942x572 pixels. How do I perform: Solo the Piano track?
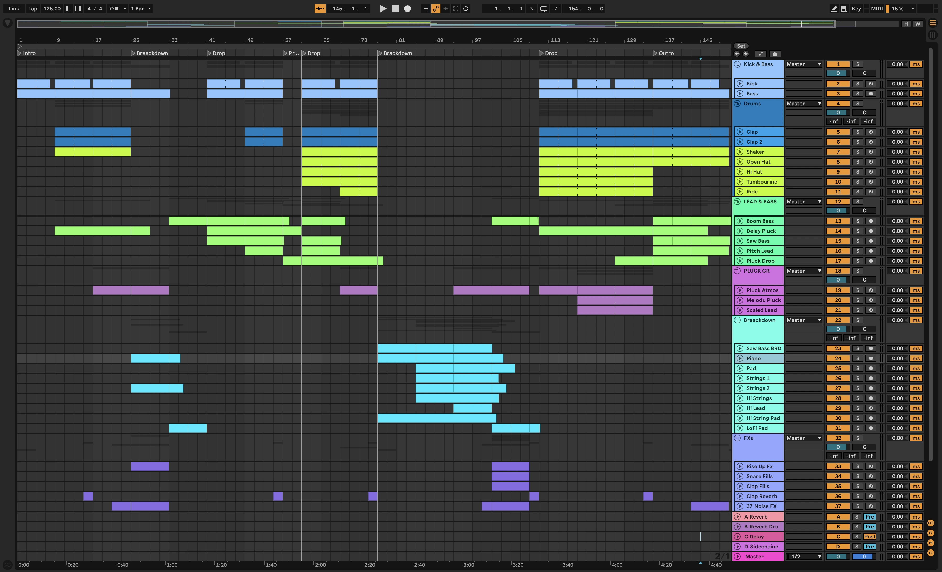[858, 358]
